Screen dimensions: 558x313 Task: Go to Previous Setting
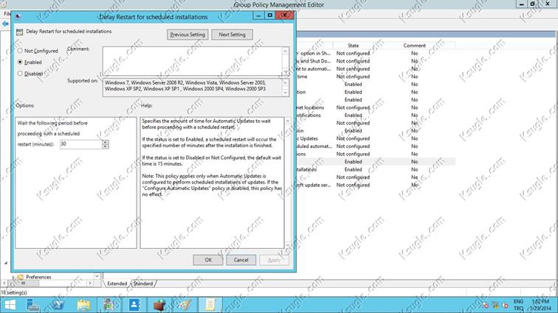187,35
